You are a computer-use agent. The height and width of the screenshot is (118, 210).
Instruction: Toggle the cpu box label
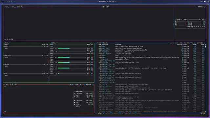click(x=7, y=7)
